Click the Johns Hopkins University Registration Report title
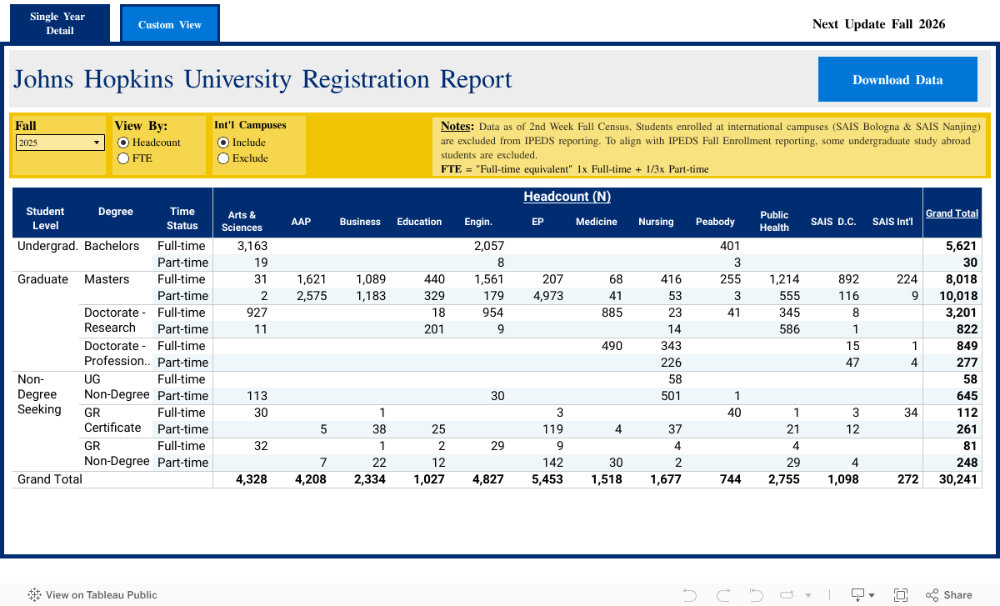Viewport: 1000px width, 606px height. pyautogui.click(x=262, y=79)
